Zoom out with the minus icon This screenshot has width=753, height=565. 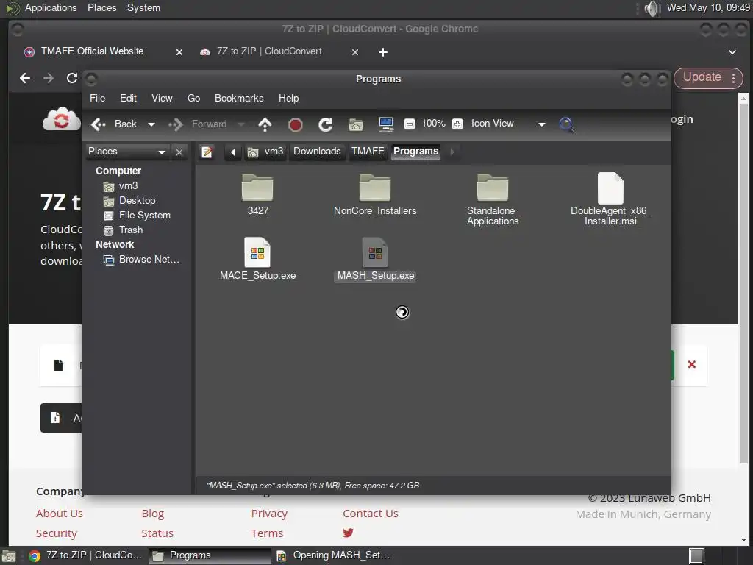[x=409, y=124]
